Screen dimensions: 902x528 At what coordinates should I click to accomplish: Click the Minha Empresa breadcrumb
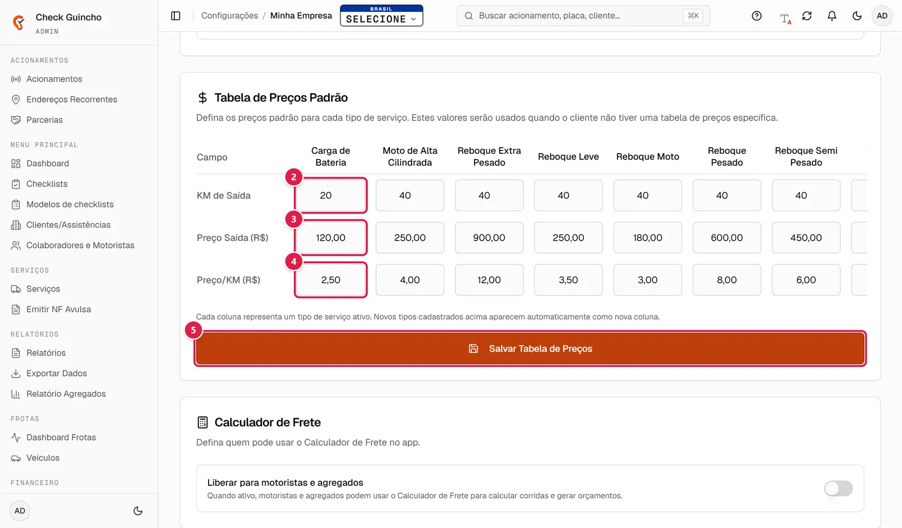pos(301,16)
